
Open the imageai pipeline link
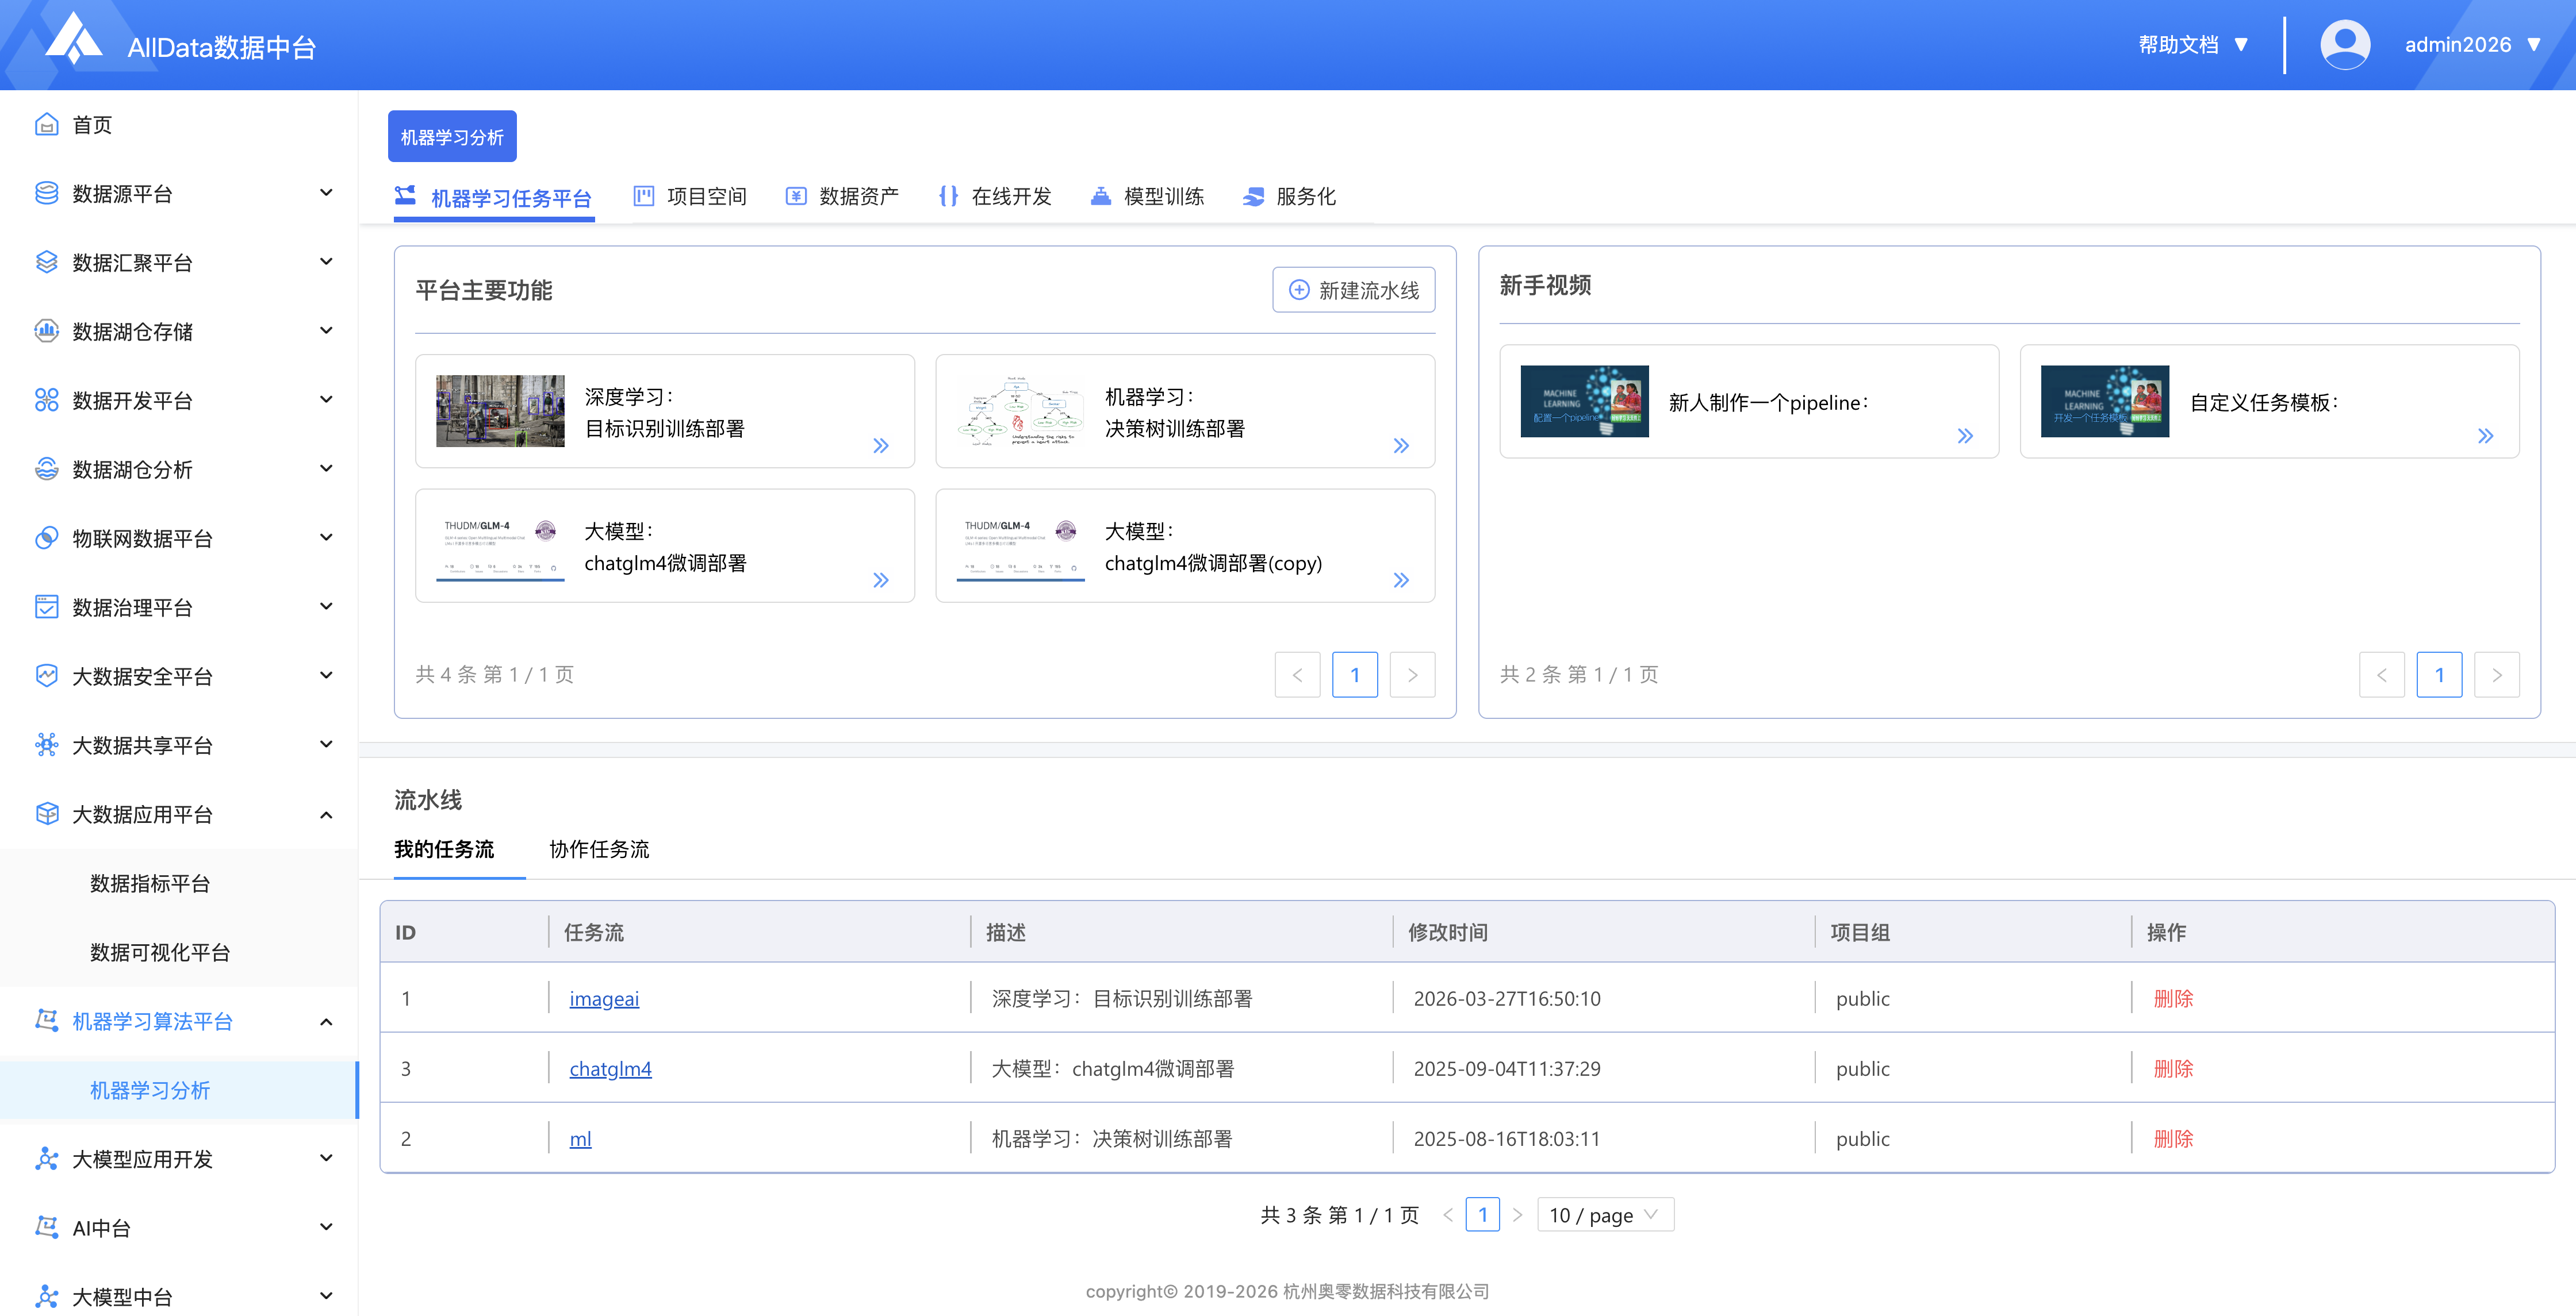(604, 998)
